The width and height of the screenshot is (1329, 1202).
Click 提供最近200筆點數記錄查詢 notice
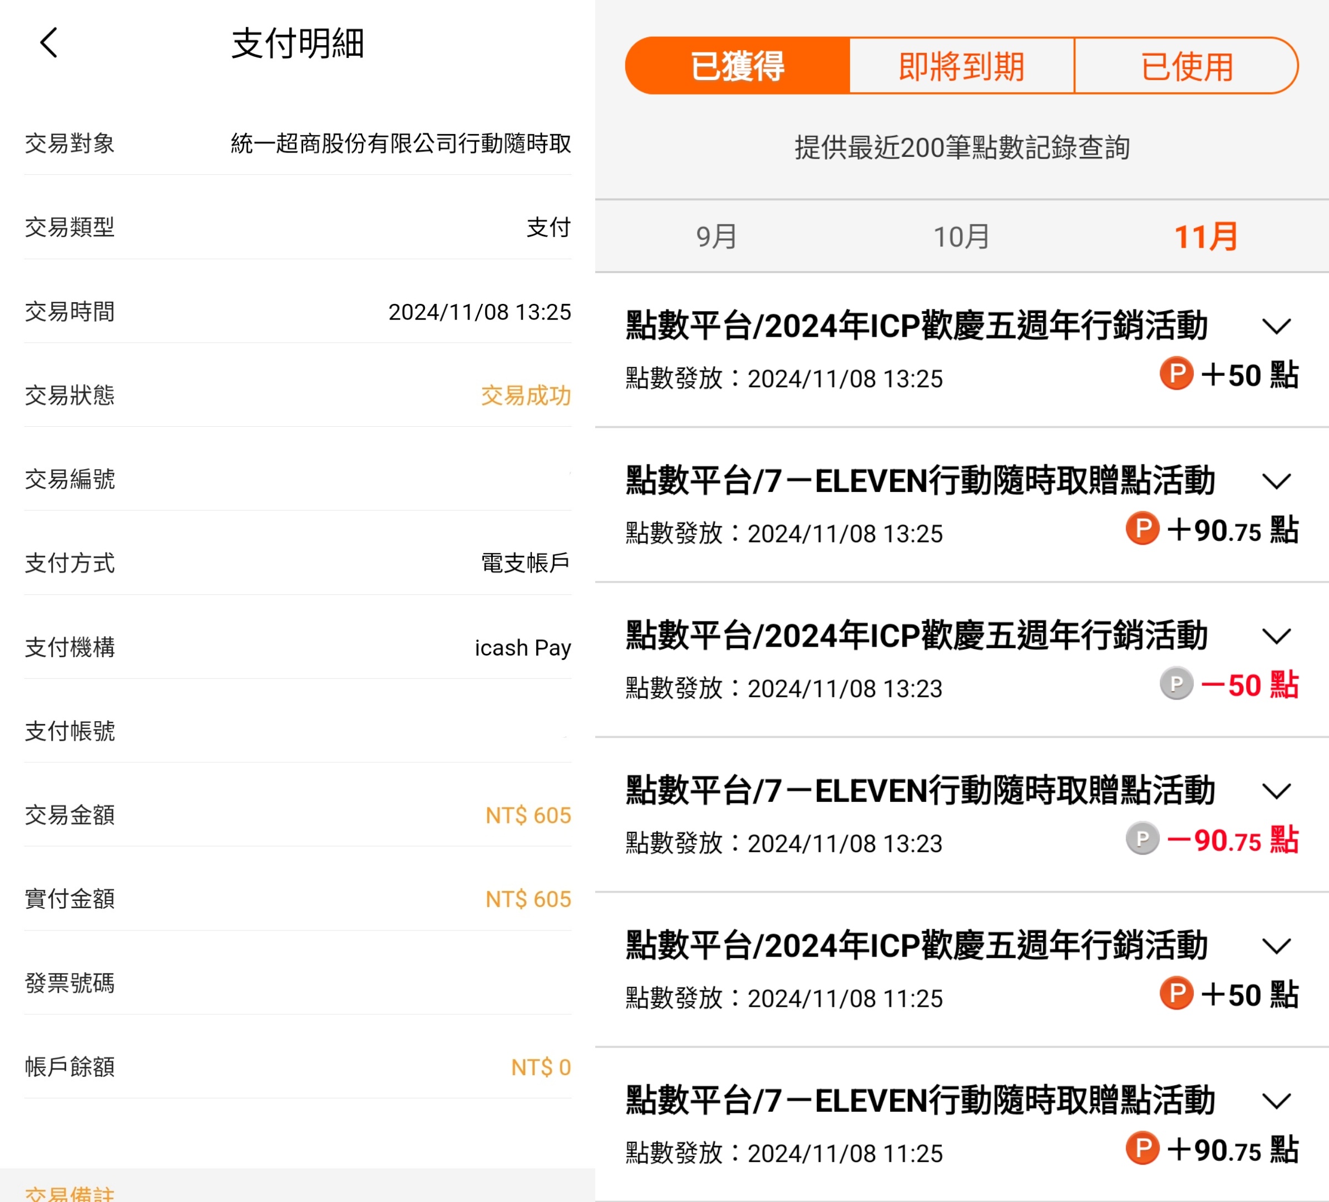962,147
